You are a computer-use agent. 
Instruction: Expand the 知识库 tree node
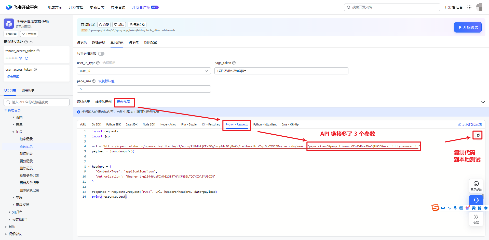point(10,212)
